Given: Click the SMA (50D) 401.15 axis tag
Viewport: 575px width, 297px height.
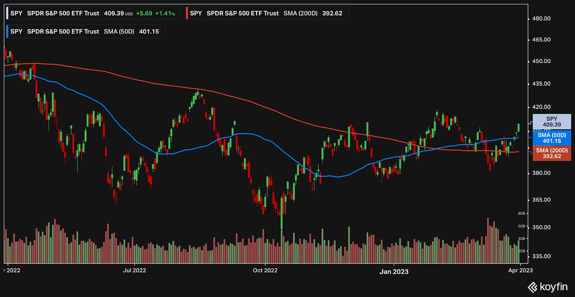Looking at the screenshot, I should click(x=552, y=138).
